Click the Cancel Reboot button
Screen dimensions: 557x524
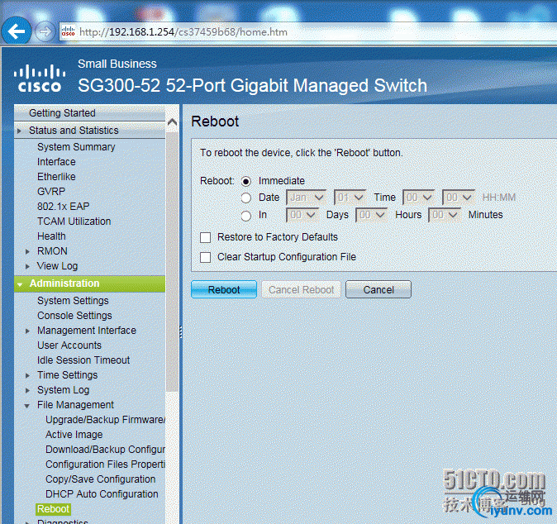[x=302, y=289]
